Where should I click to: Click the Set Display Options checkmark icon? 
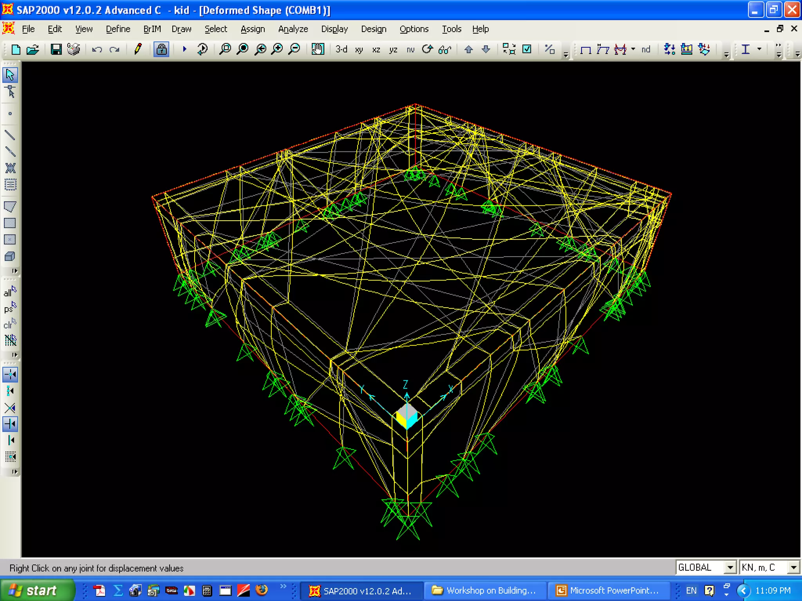[x=527, y=49]
